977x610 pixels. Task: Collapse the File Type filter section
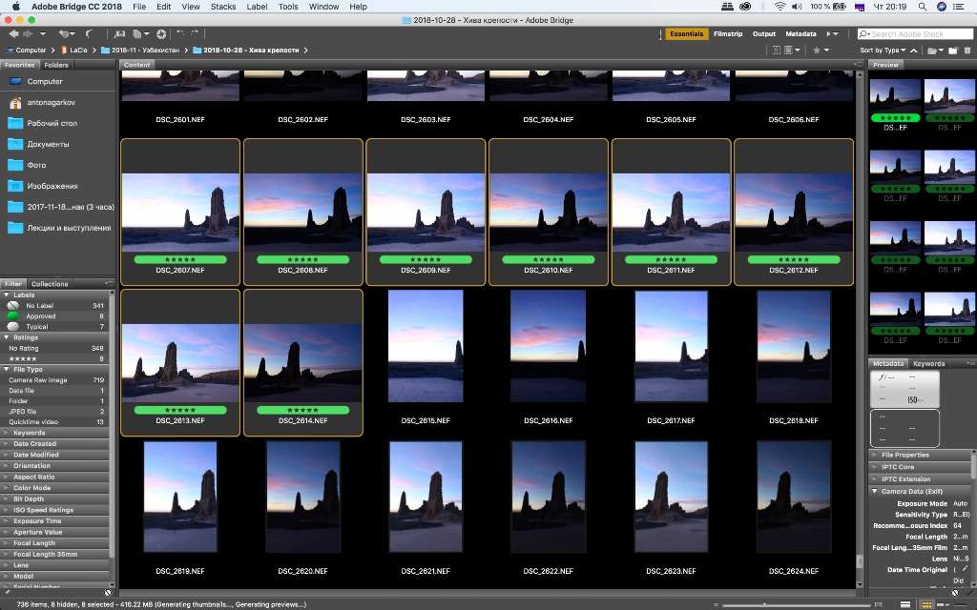[7, 370]
